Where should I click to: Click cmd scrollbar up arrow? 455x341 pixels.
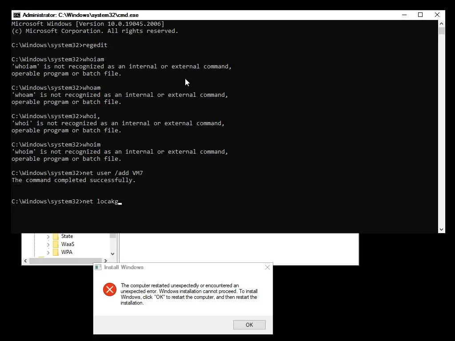441,24
